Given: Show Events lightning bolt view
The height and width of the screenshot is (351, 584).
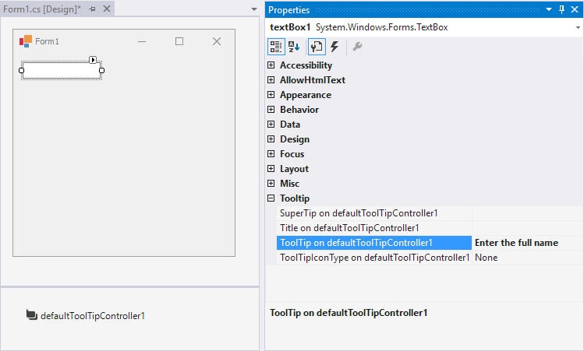Looking at the screenshot, I should 334,47.
